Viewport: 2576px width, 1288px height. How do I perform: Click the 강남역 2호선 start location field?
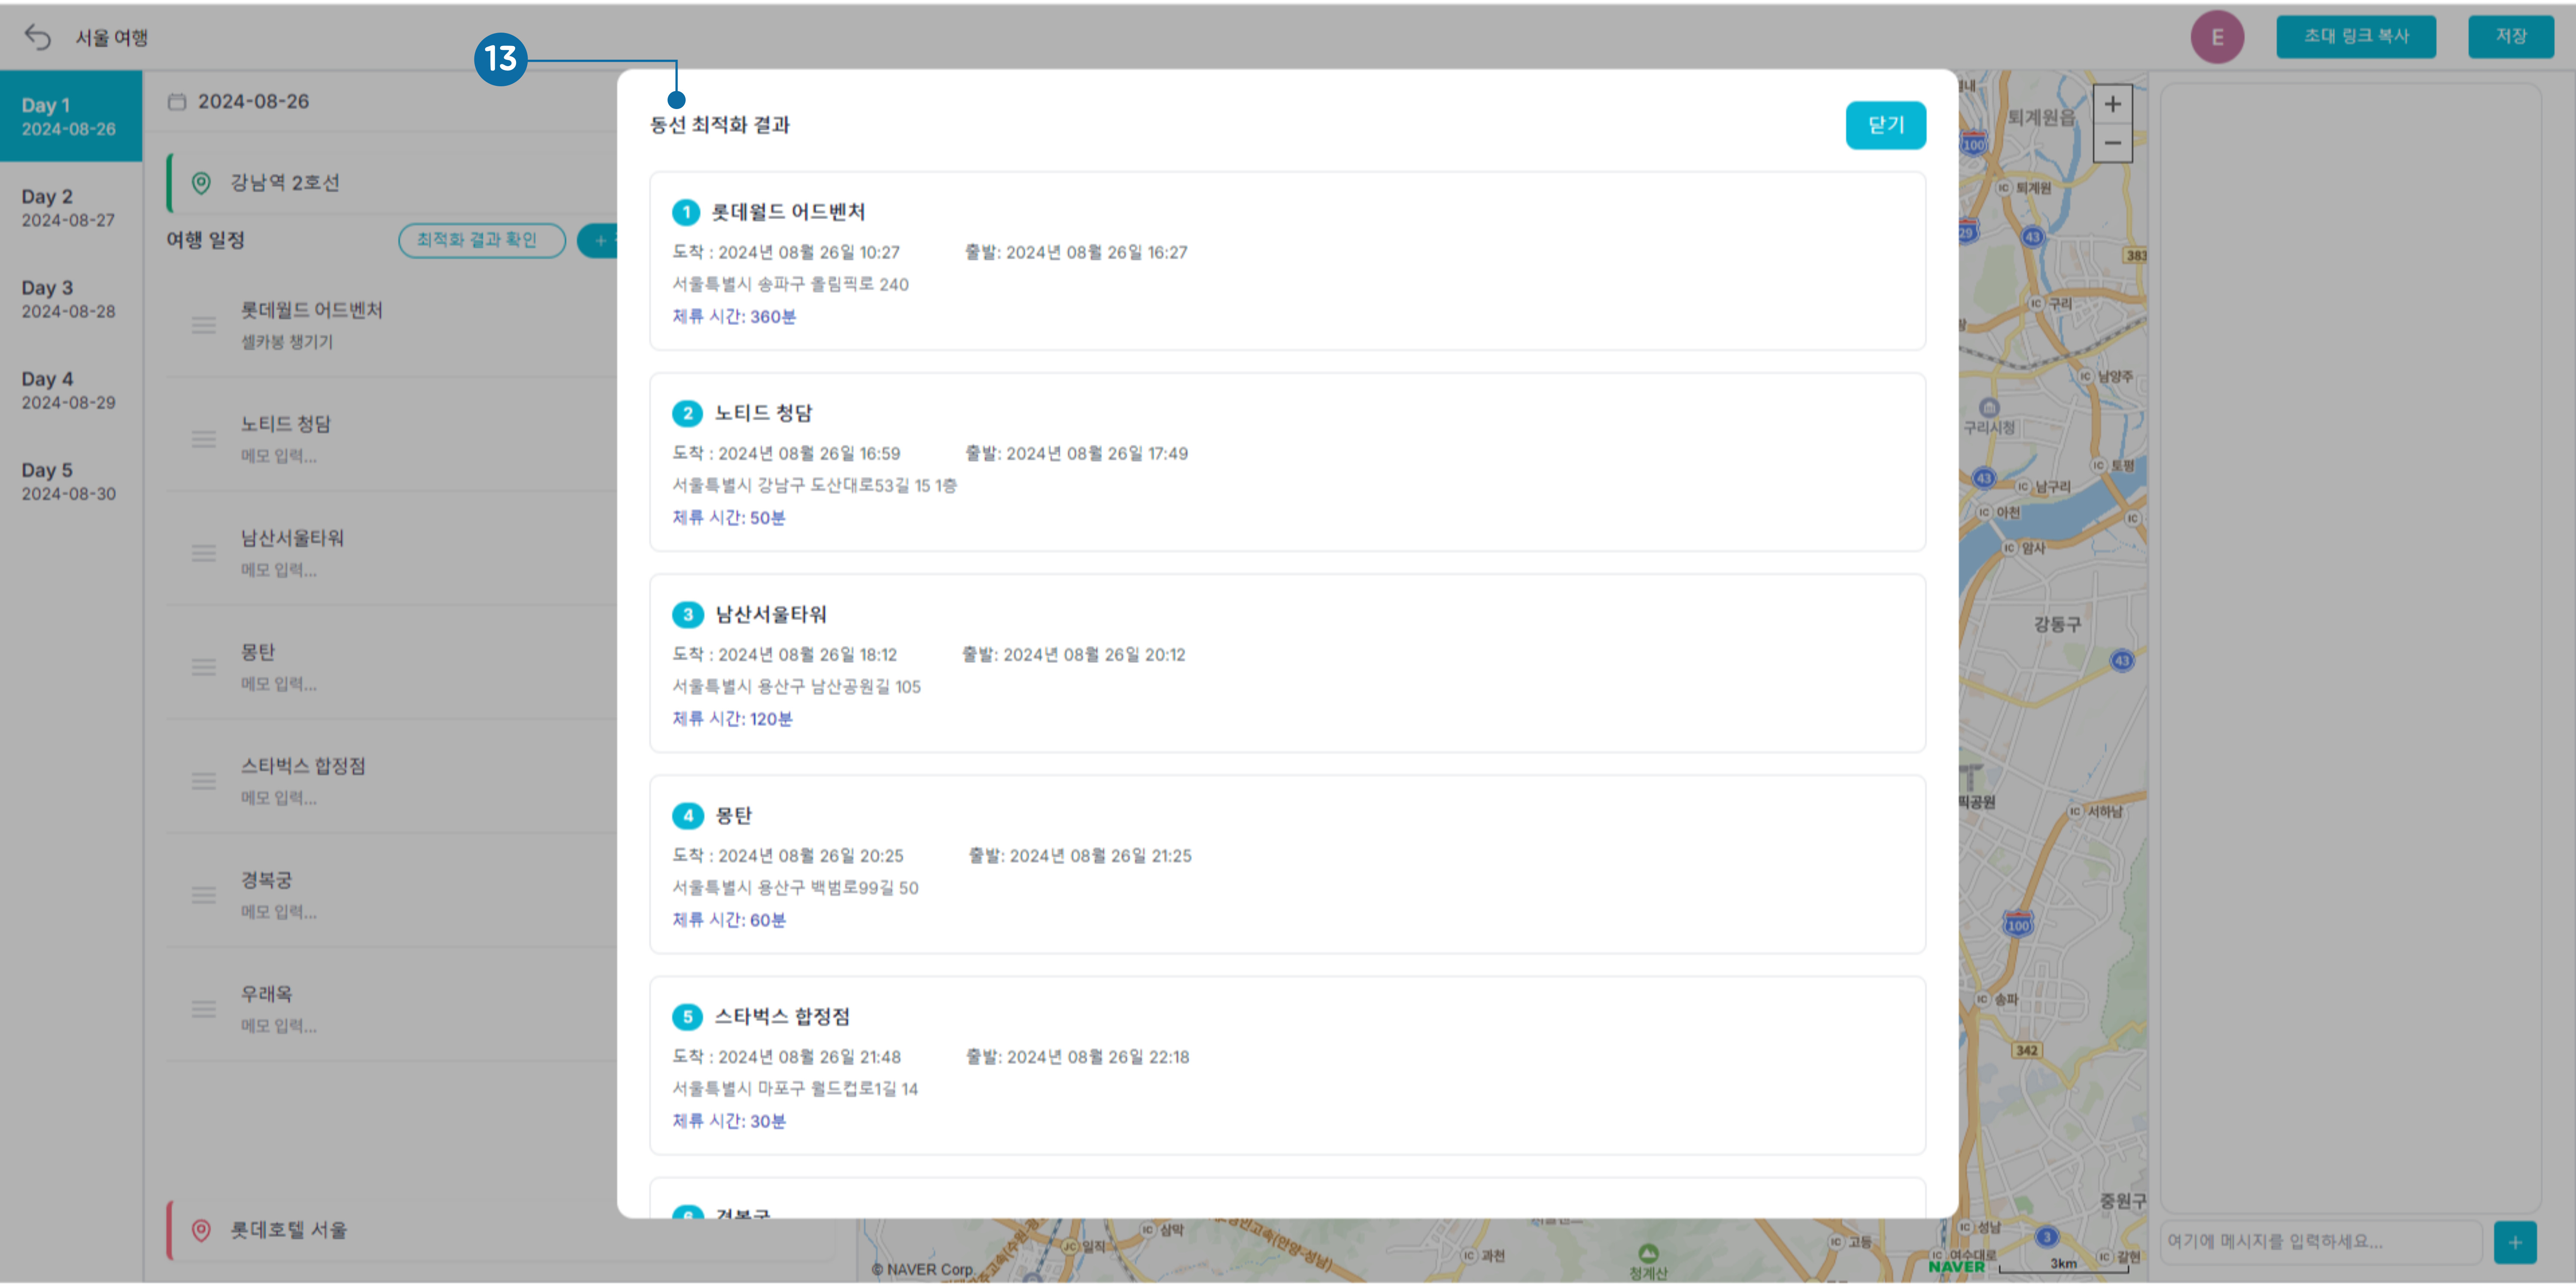392,183
